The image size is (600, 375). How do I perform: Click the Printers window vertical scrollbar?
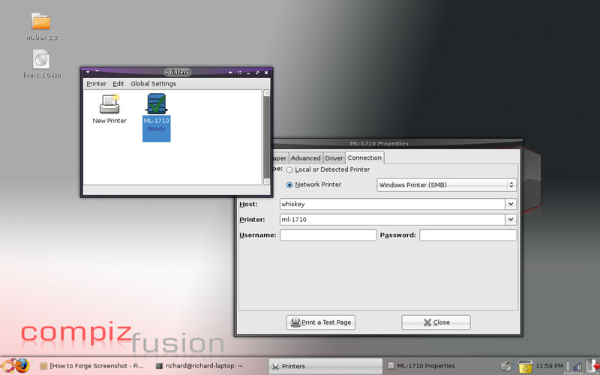pyautogui.click(x=267, y=136)
